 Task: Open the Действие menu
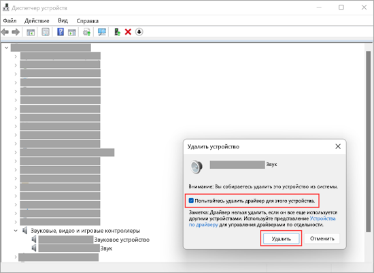37,21
